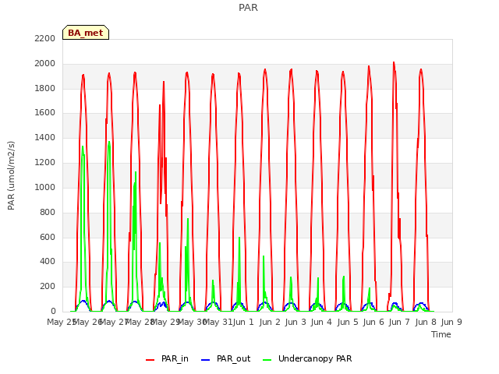Click the 1200 y-axis tick label
499x374 pixels.
coord(45,162)
